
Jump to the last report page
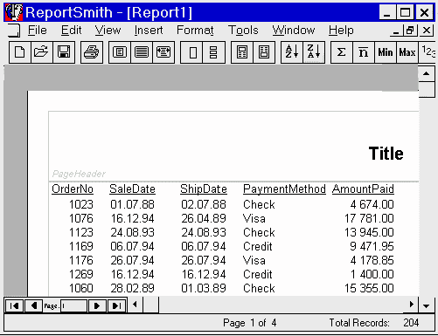pos(116,305)
